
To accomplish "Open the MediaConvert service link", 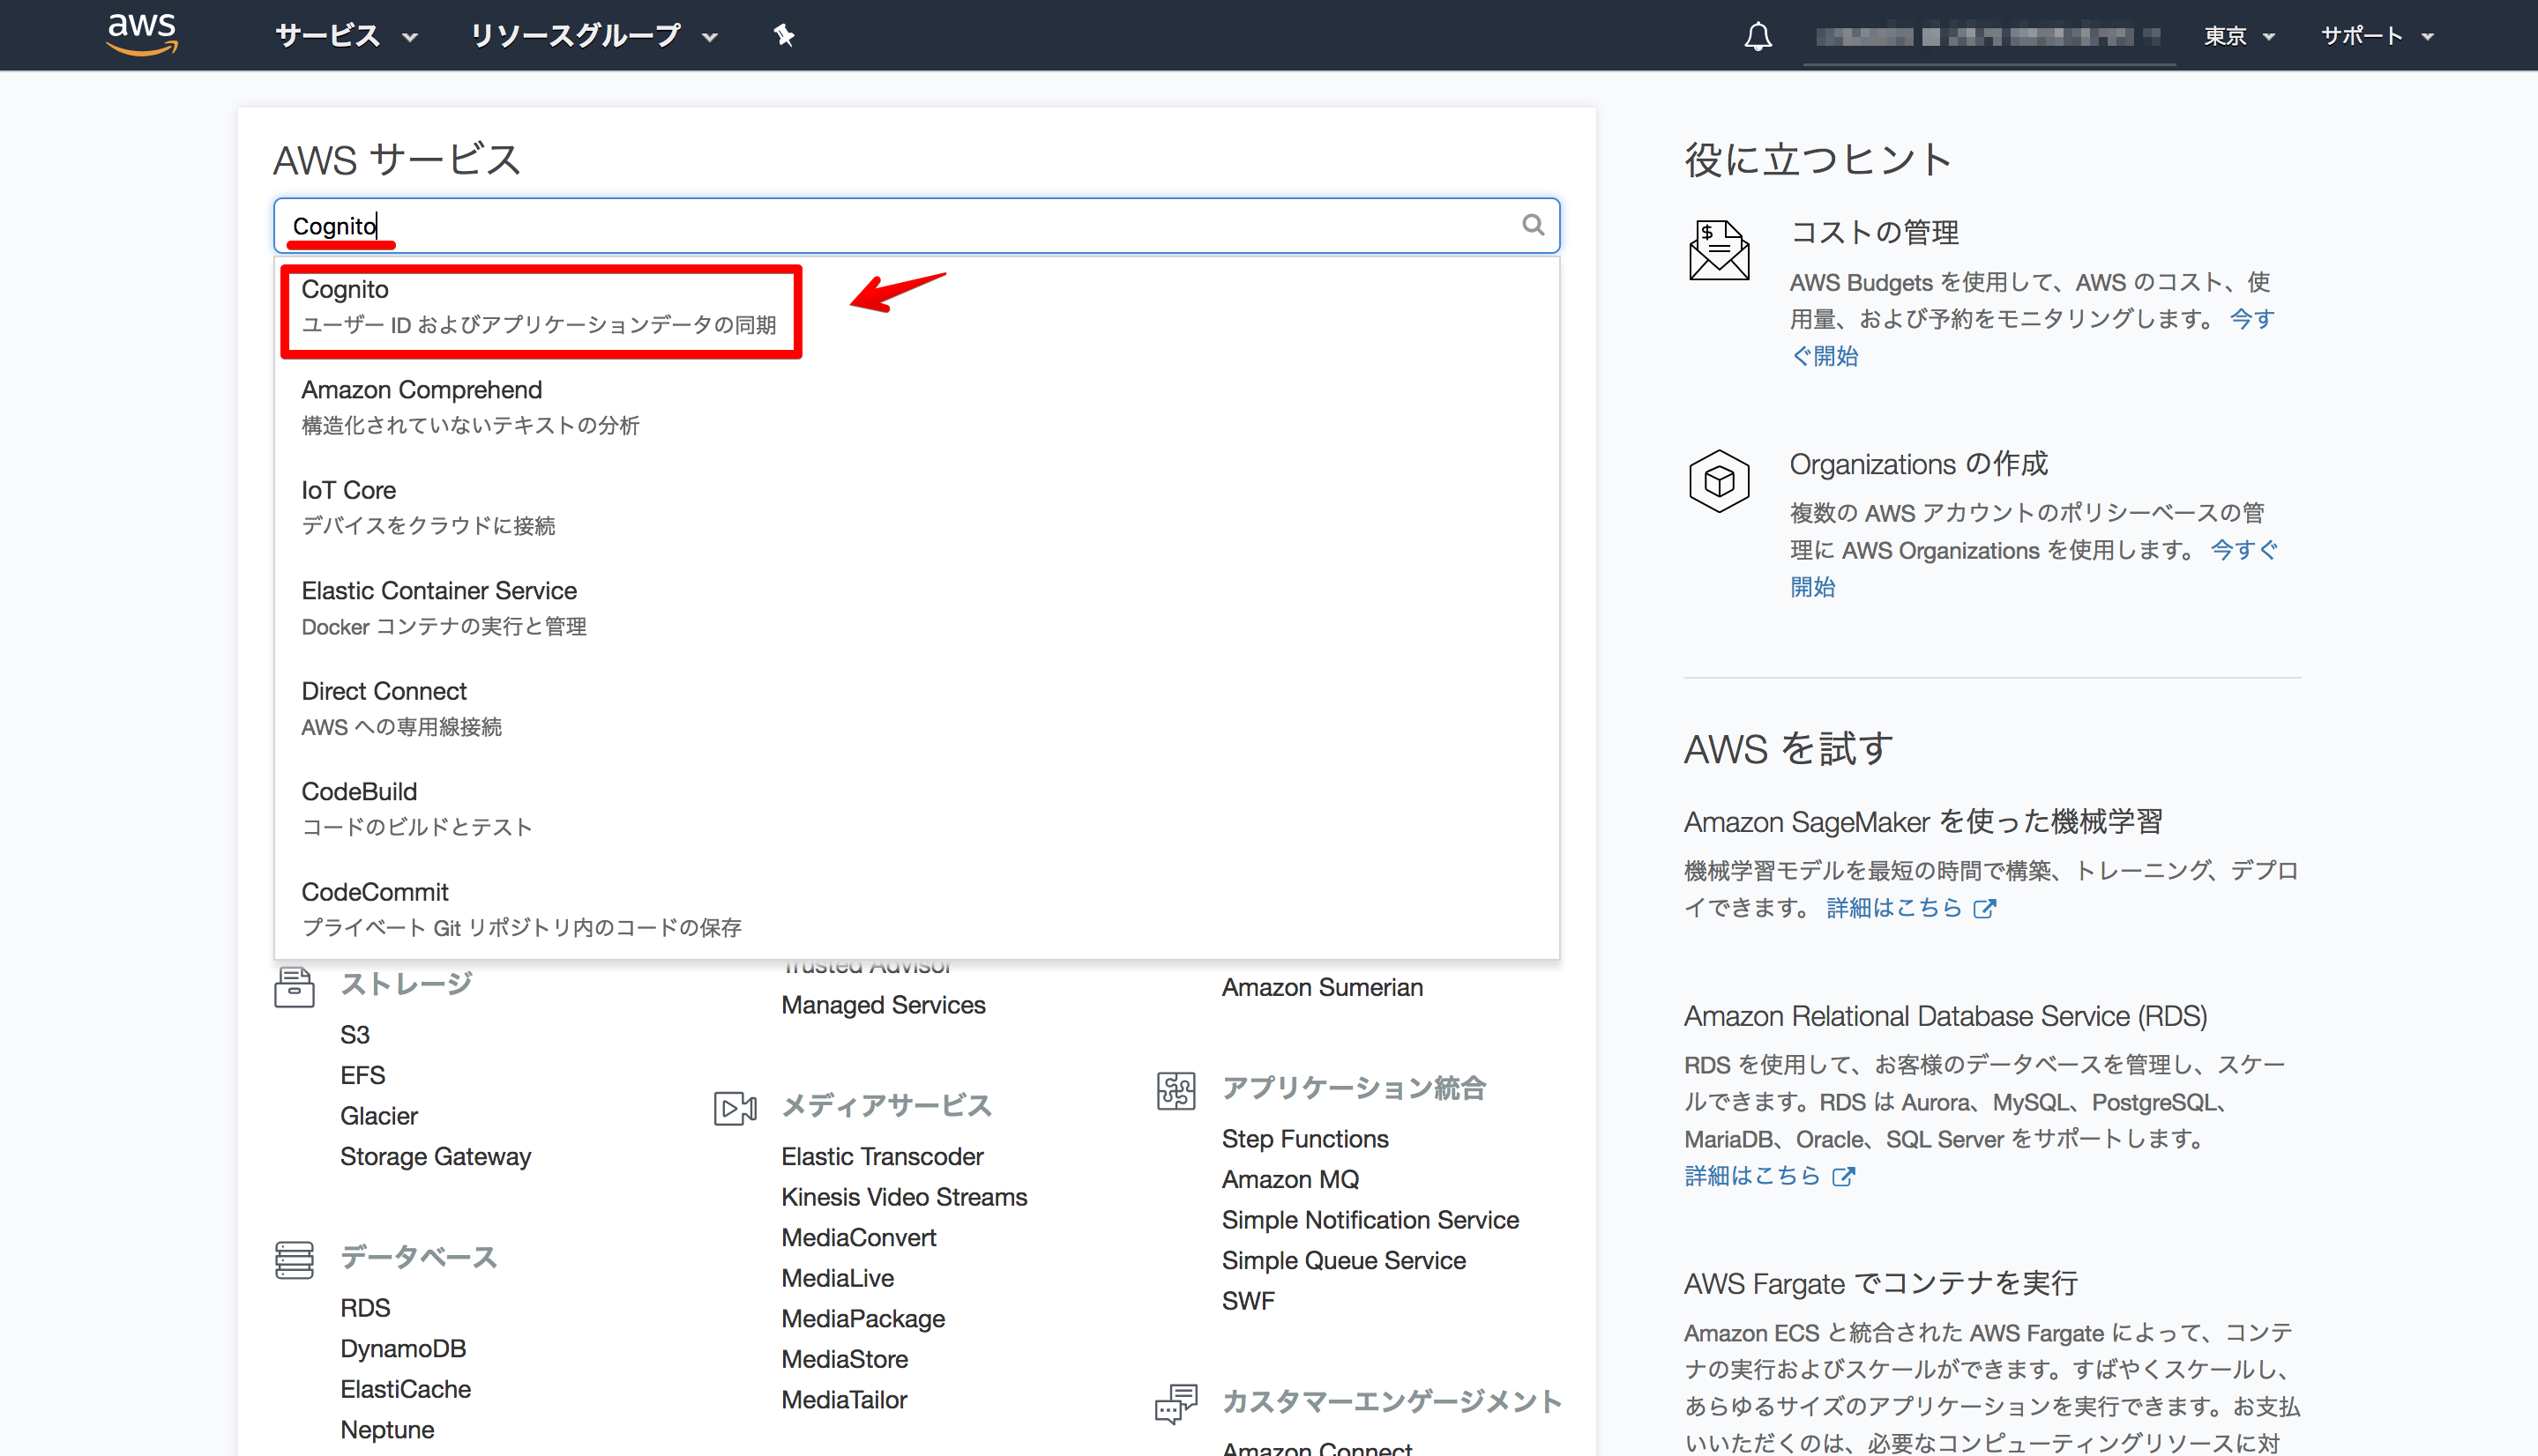I will (858, 1238).
